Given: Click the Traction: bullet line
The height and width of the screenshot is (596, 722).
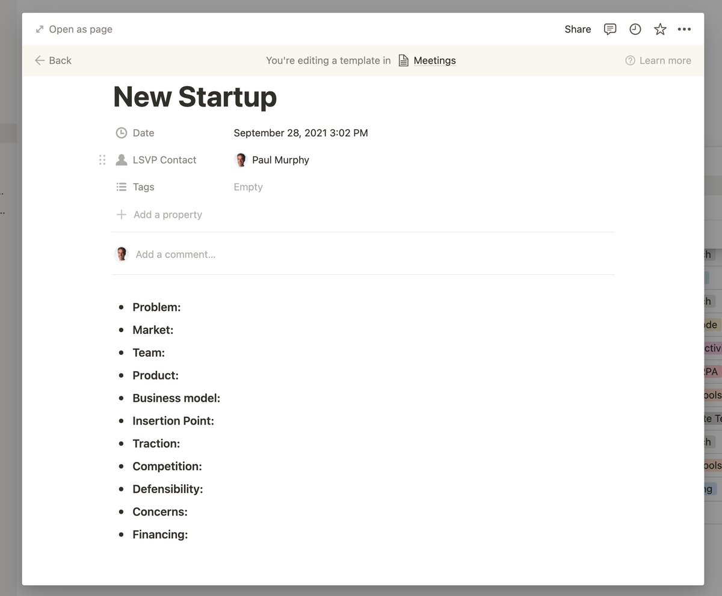Looking at the screenshot, I should (156, 444).
